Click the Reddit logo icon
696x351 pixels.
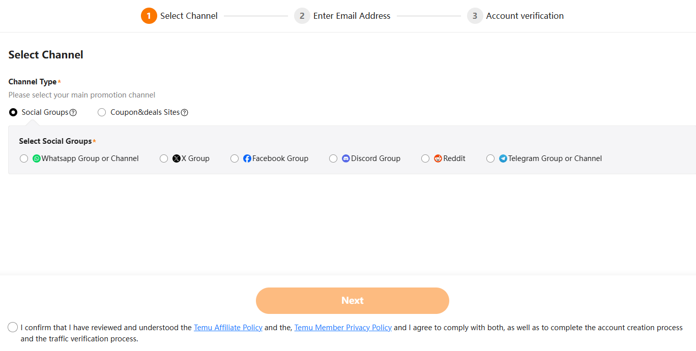438,158
